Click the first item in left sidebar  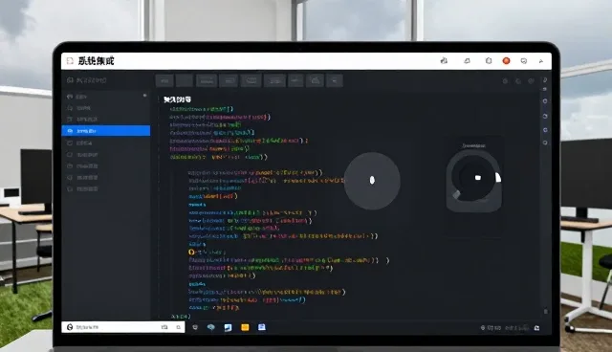coord(106,97)
